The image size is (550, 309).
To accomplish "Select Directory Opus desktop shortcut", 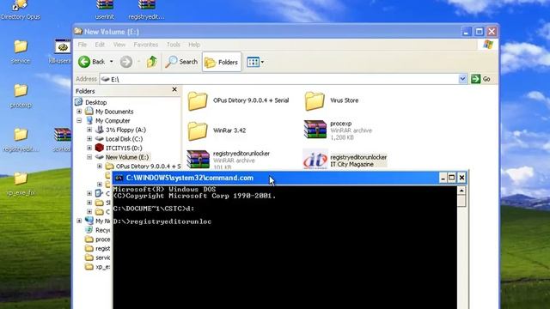I will point(21,10).
